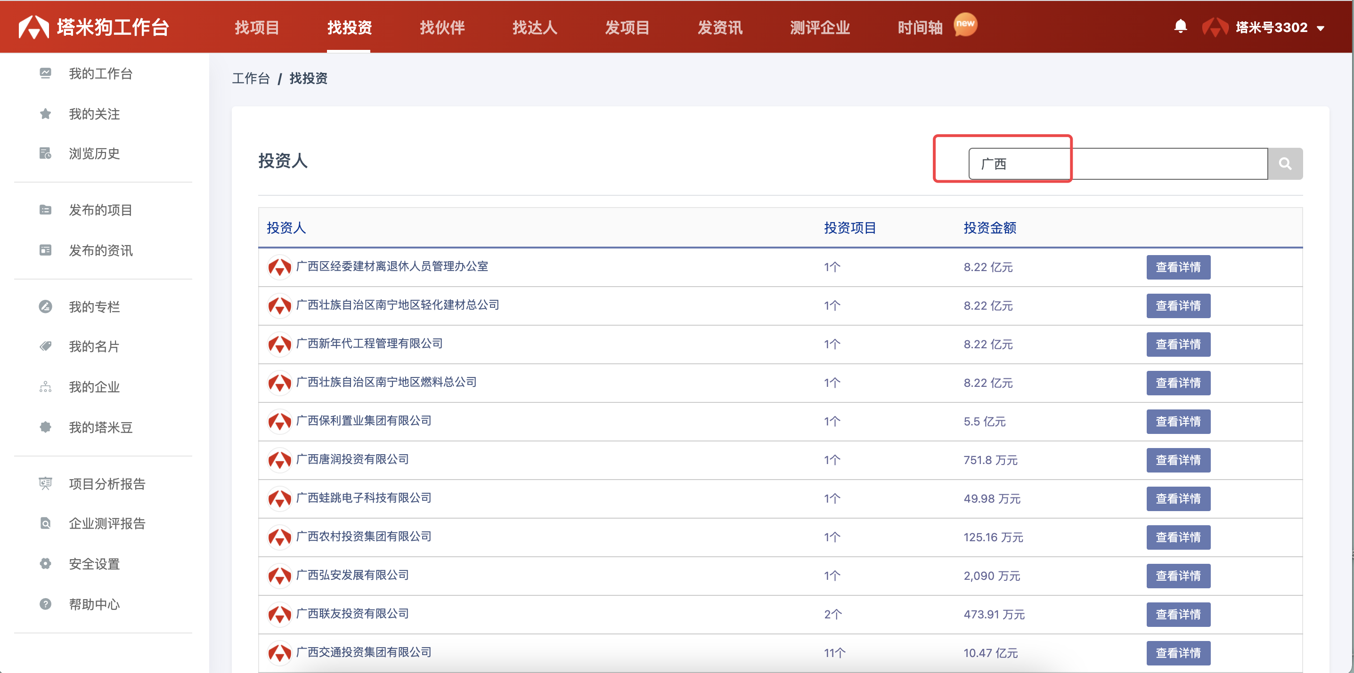Click investor name 广西弘安发展有限公司
This screenshot has height=673, width=1354.
352,575
